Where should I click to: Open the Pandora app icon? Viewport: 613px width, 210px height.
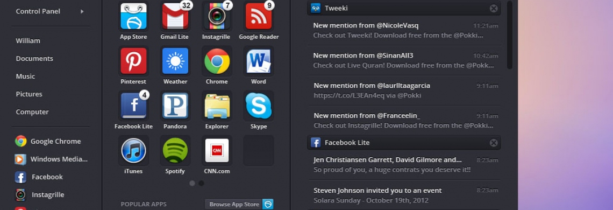[175, 106]
